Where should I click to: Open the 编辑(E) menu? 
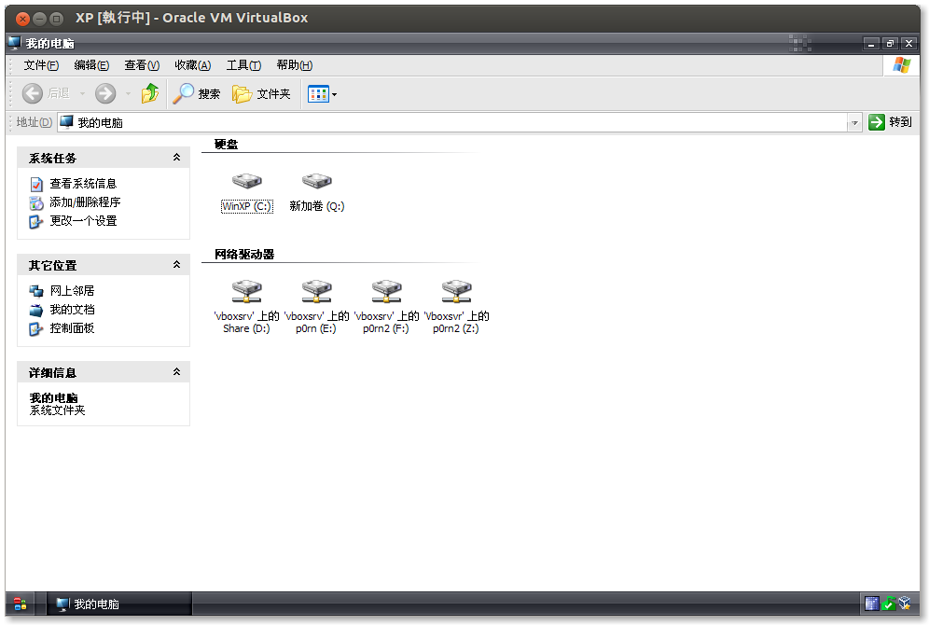91,65
